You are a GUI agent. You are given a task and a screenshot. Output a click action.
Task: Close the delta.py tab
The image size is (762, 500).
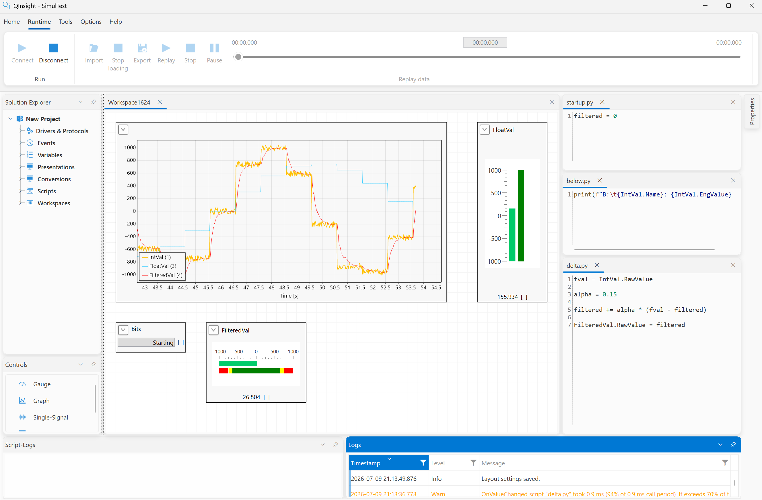click(597, 265)
